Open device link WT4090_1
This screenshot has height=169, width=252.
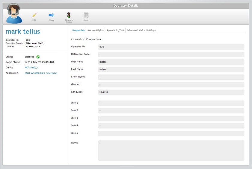click(x=32, y=67)
